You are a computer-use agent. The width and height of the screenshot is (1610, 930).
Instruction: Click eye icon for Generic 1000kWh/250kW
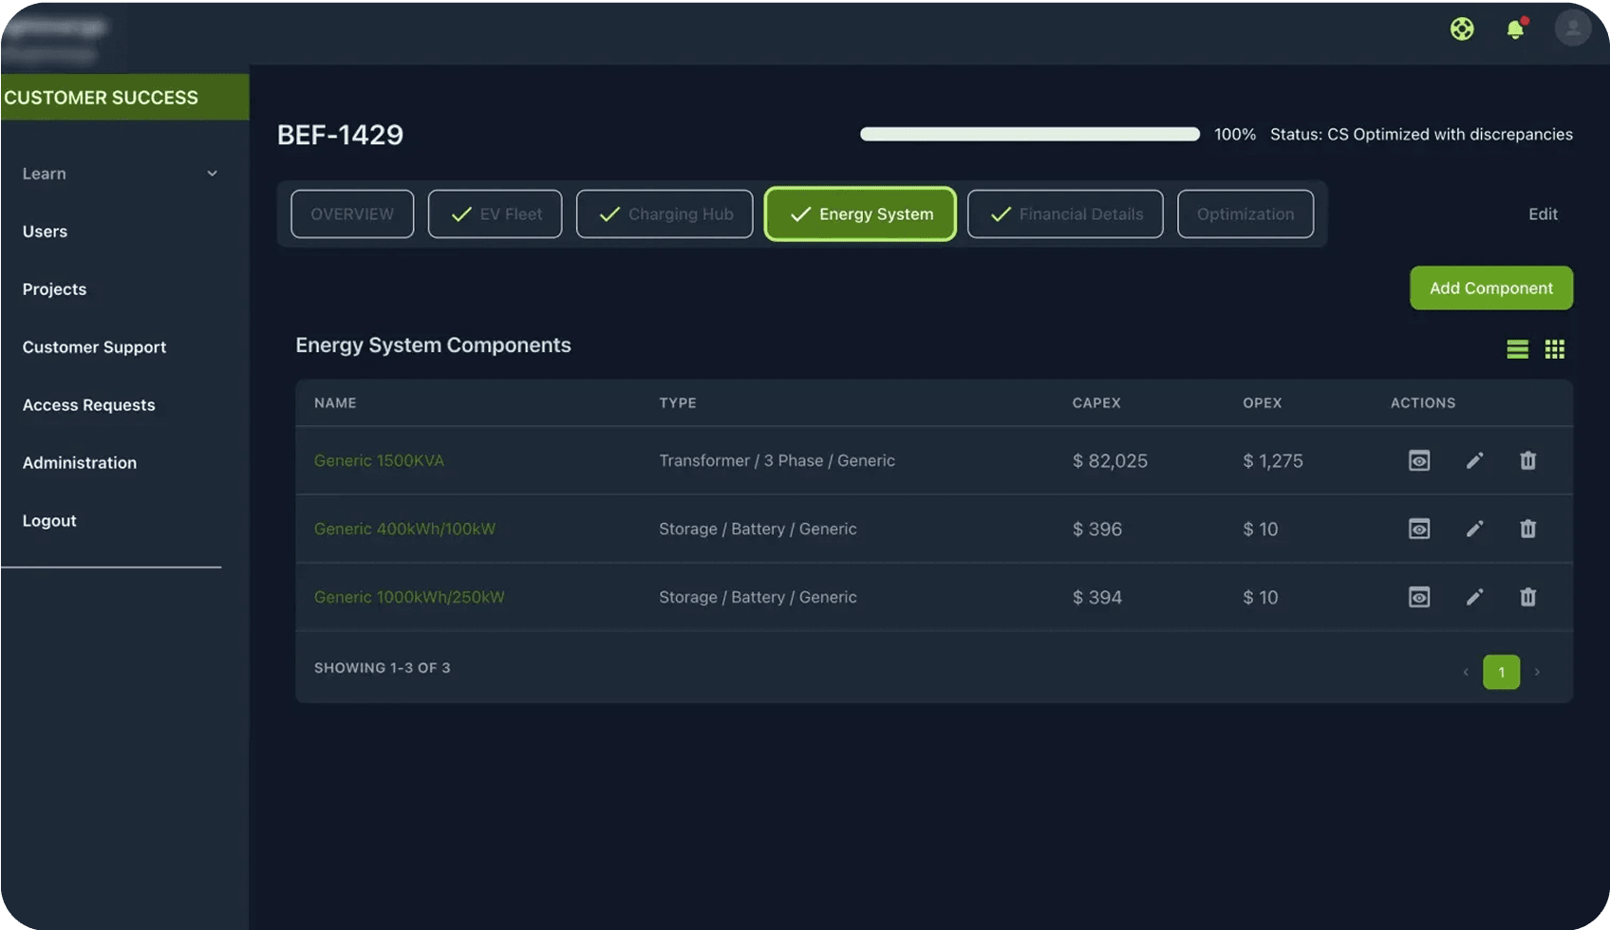pos(1418,597)
